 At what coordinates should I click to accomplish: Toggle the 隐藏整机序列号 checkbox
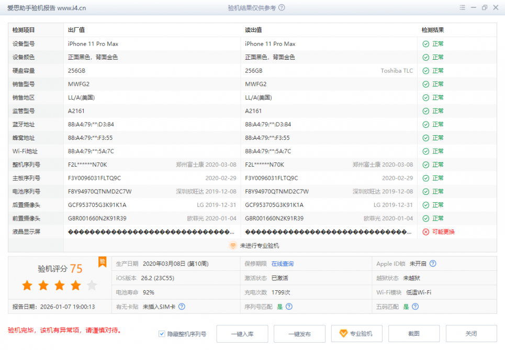coord(162,334)
